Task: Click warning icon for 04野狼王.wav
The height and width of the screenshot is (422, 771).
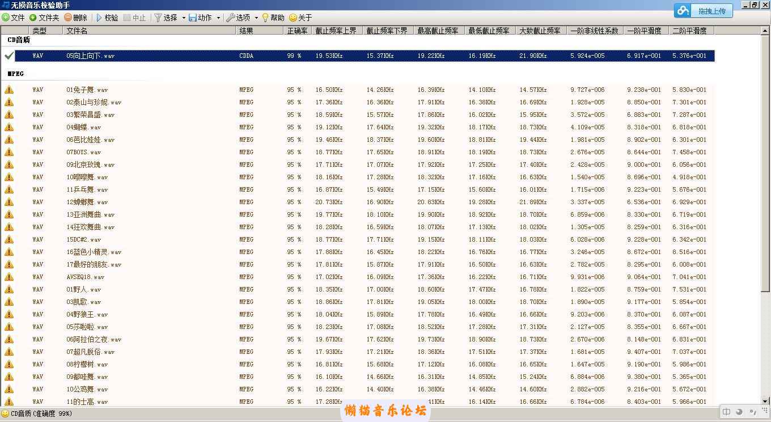Action: click(9, 314)
